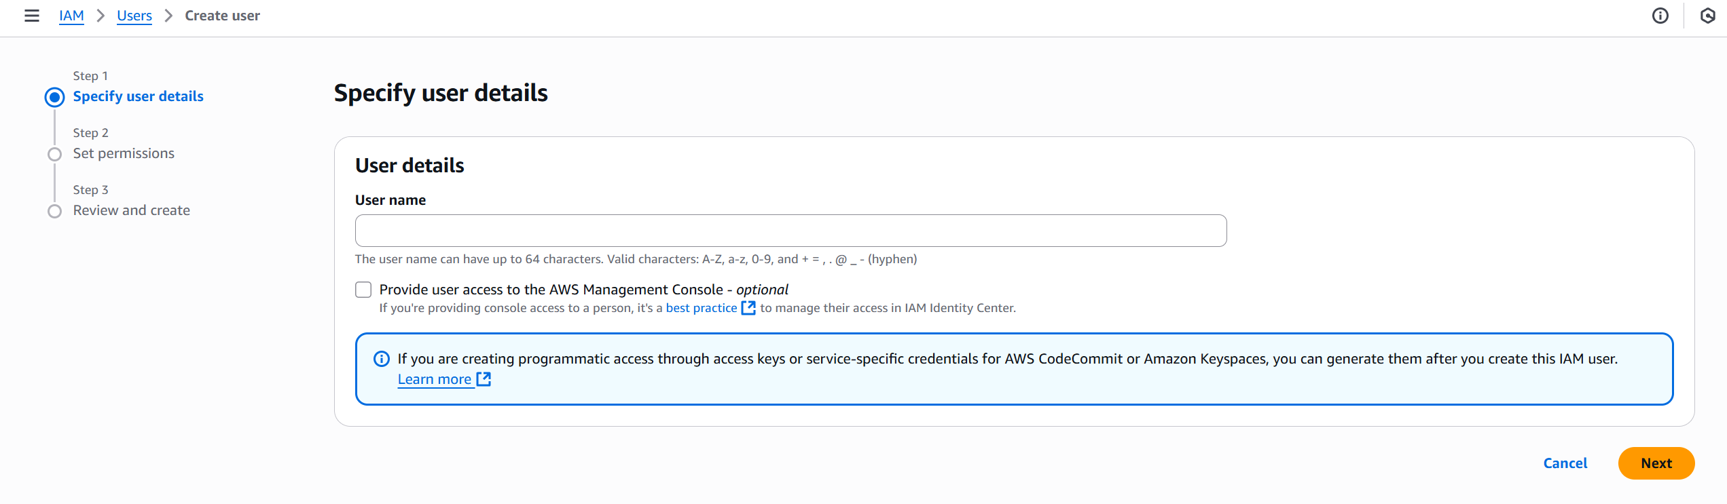The image size is (1727, 504).
Task: Select the Step 3 Review and create circle
Action: pos(55,211)
